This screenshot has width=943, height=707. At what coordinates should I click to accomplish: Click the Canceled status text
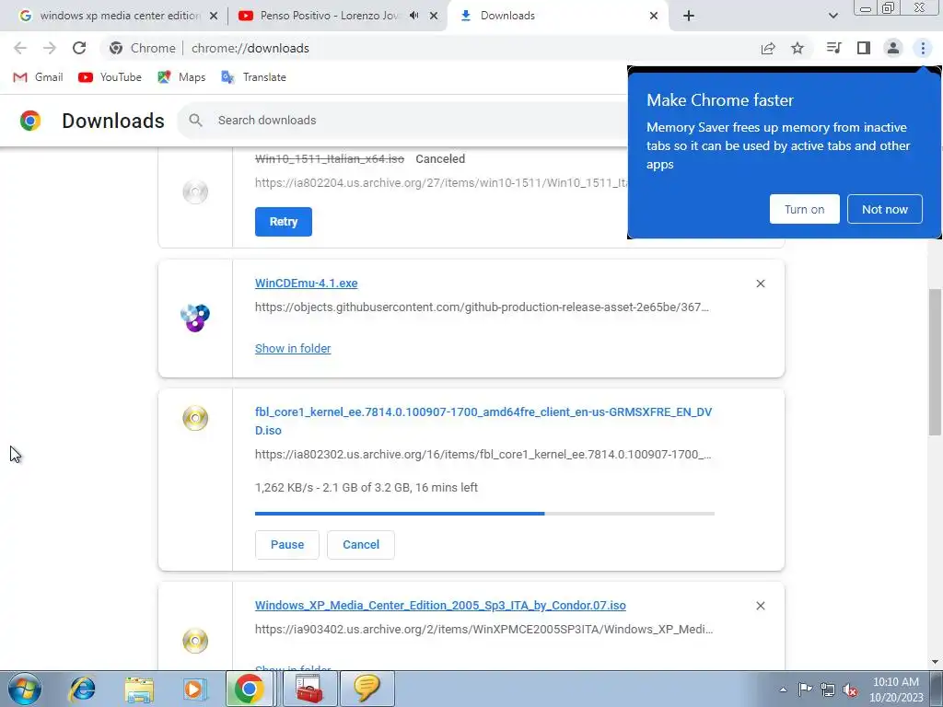click(x=440, y=158)
